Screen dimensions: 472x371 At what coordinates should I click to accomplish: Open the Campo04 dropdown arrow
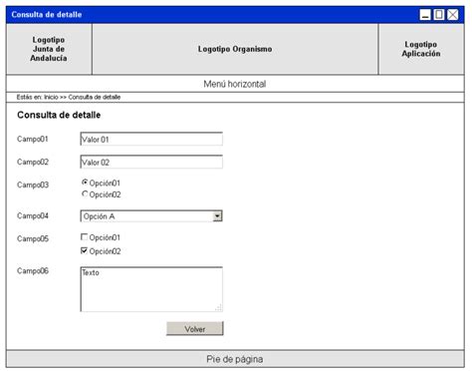coord(217,216)
